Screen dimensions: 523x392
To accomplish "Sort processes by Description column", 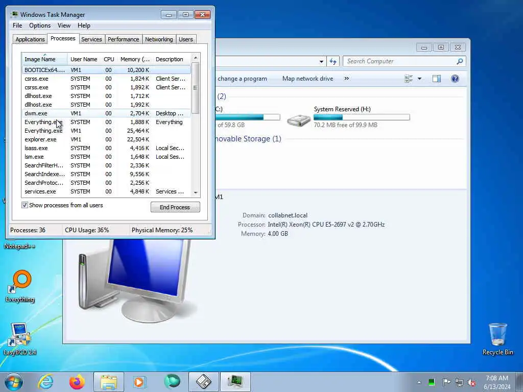I will 172,59.
